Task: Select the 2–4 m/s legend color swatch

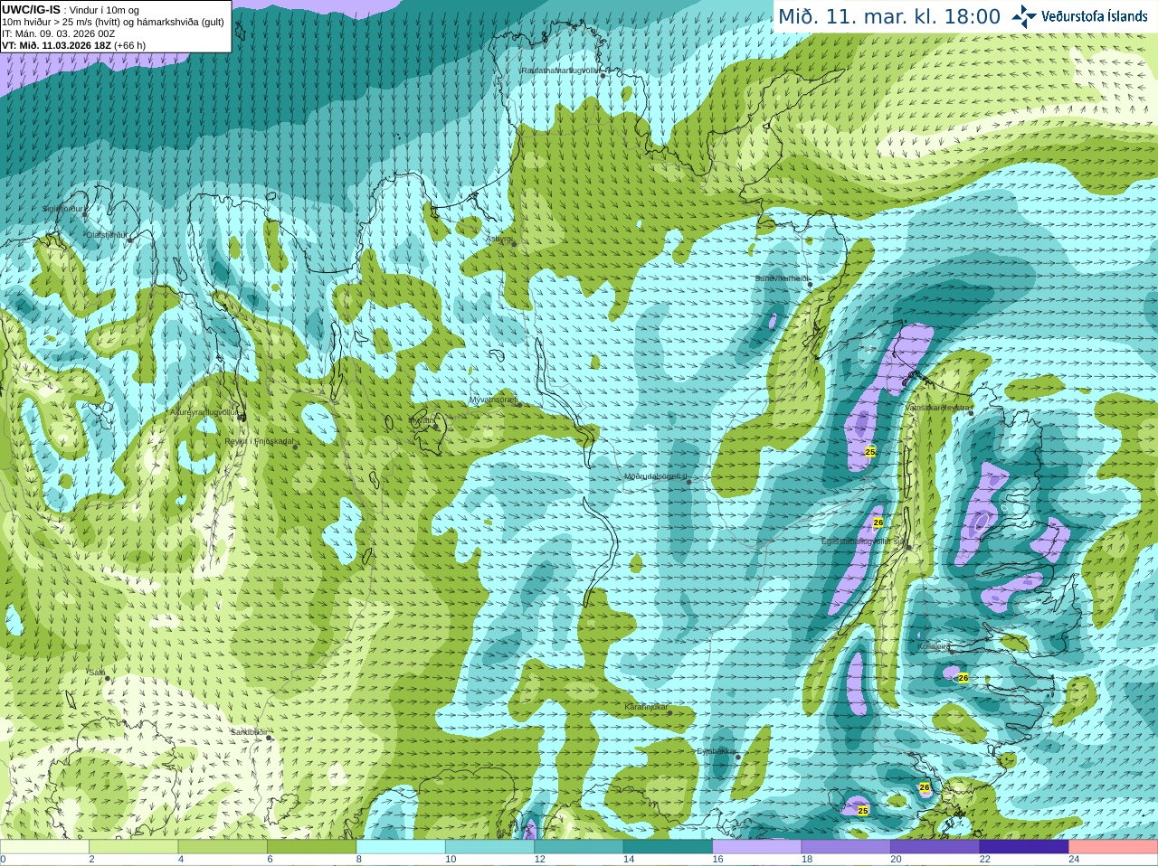Action: 133,847
